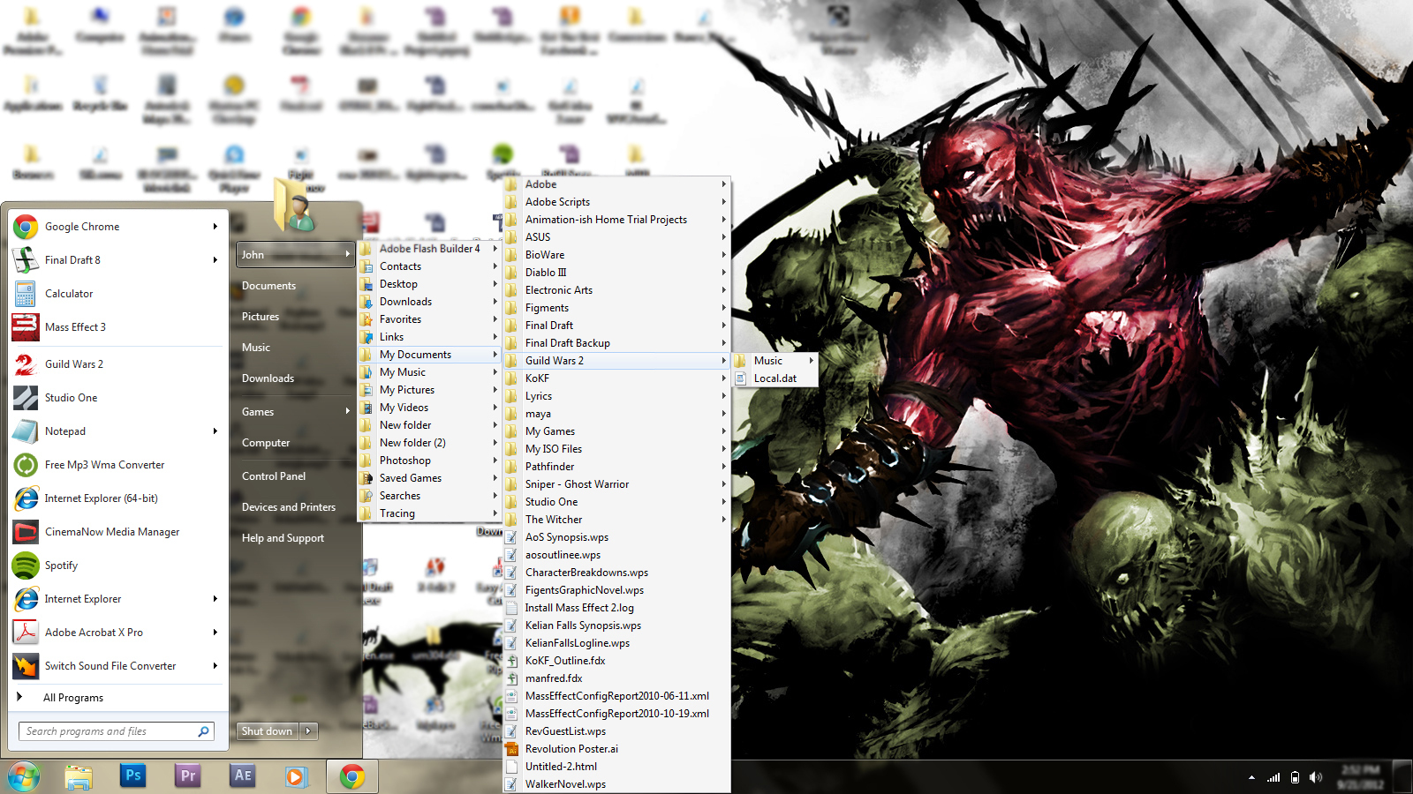This screenshot has height=794, width=1413.
Task: Open Windows Explorer taskbar icon
Action: coord(79,776)
